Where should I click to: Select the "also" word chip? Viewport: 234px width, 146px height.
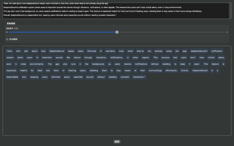point(65,64)
